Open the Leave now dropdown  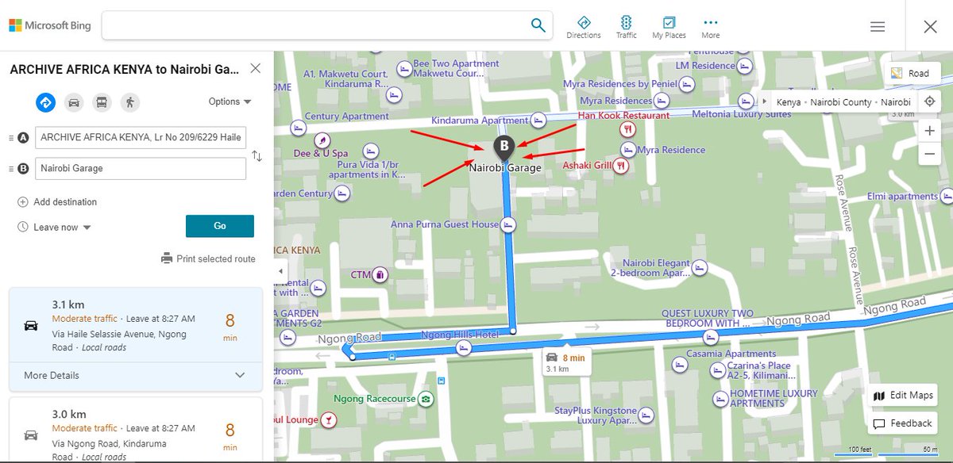tap(55, 228)
